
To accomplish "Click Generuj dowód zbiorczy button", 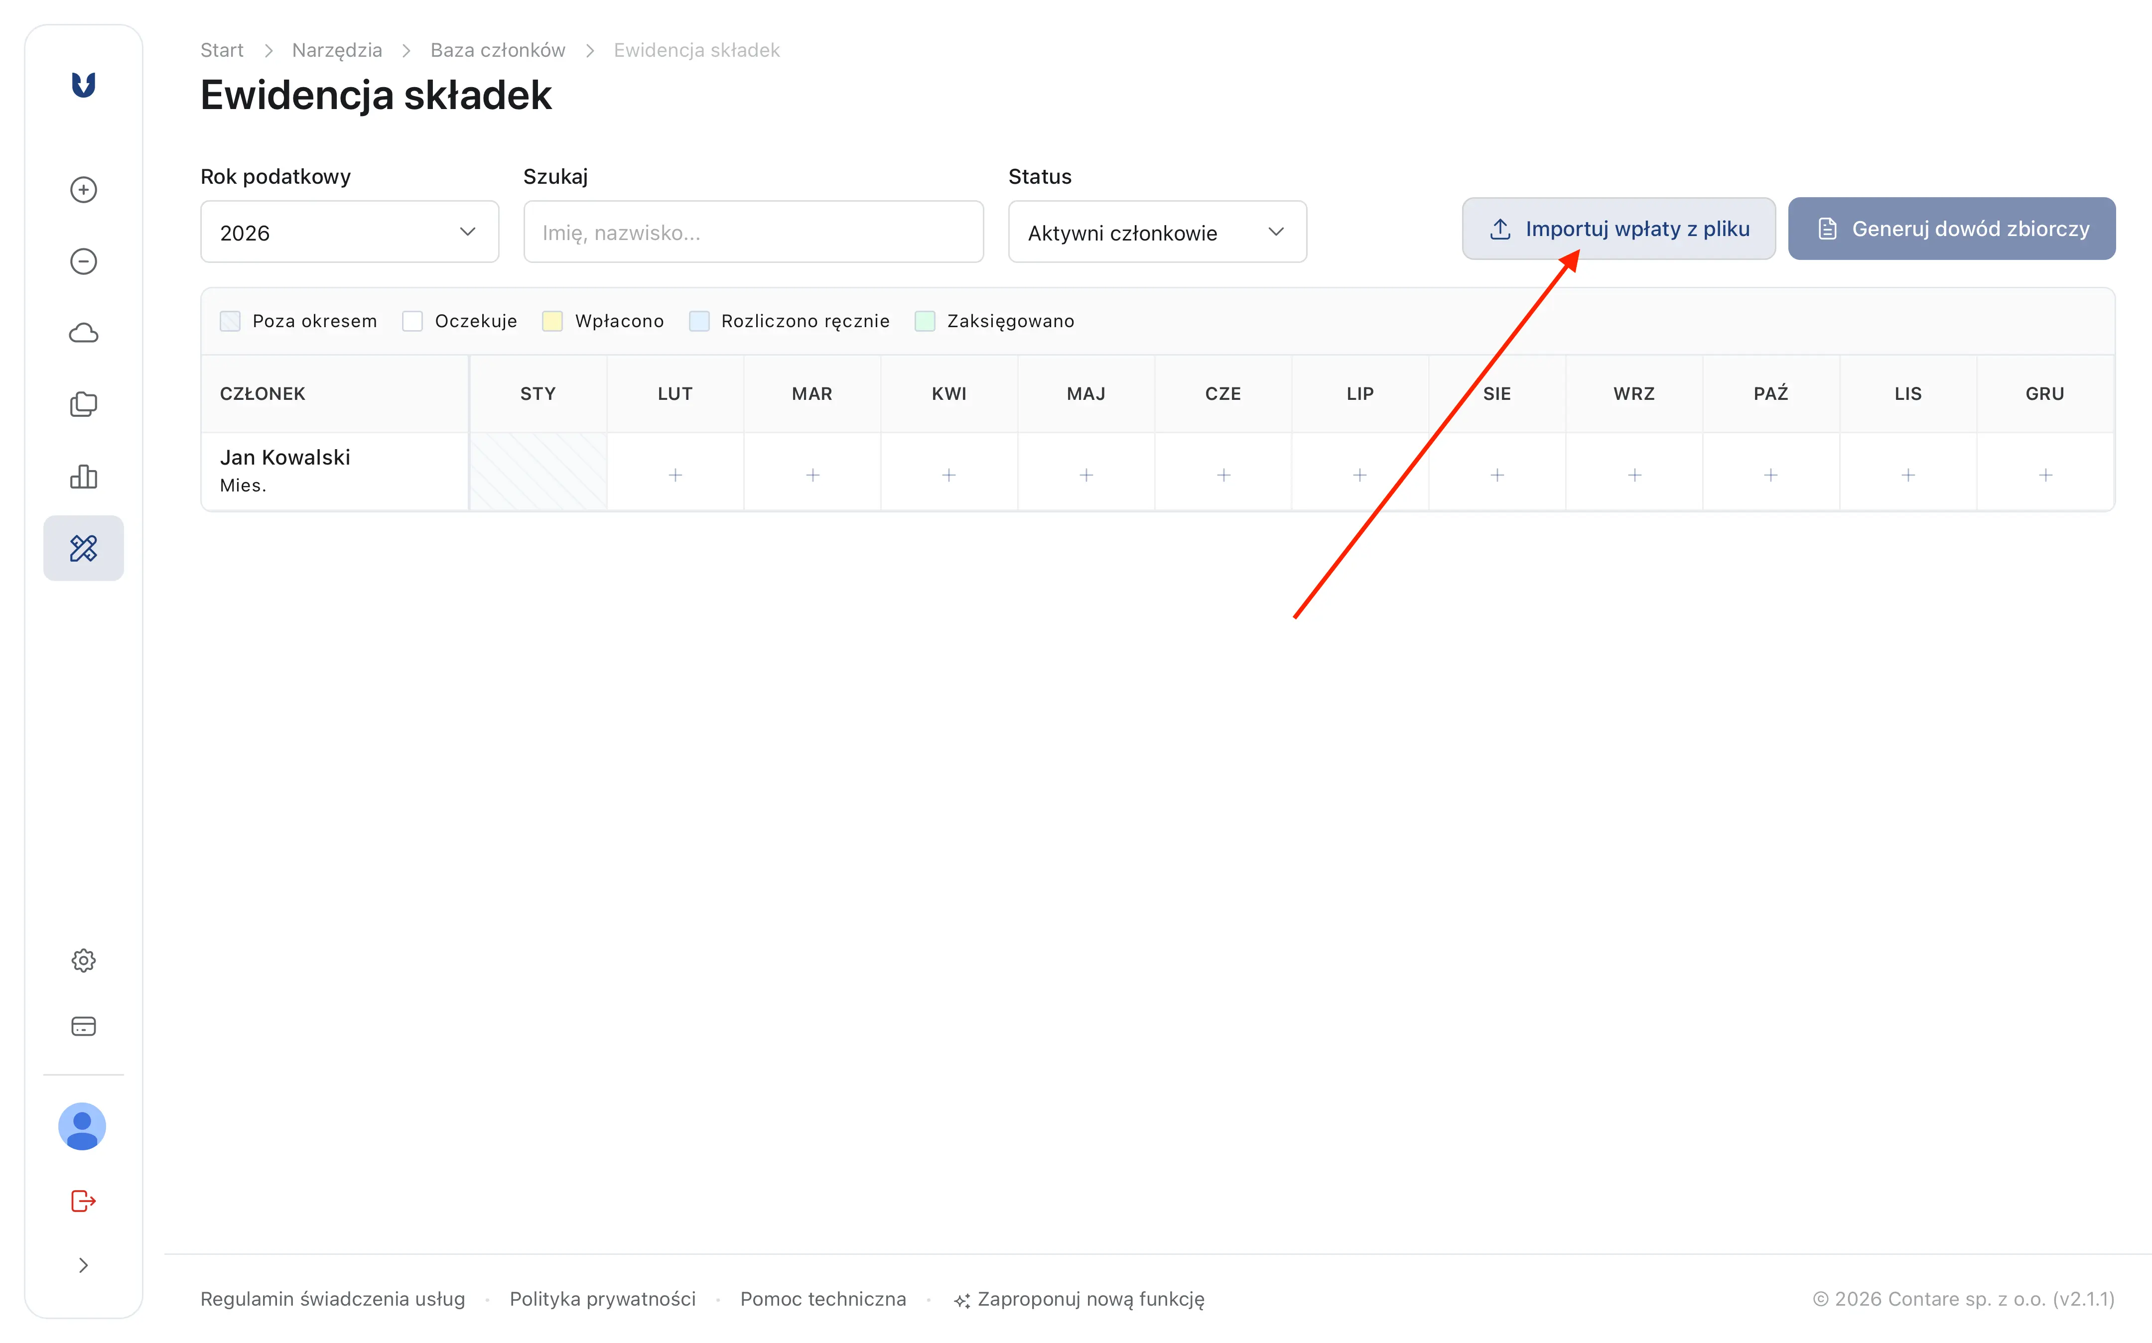I will pyautogui.click(x=1951, y=229).
